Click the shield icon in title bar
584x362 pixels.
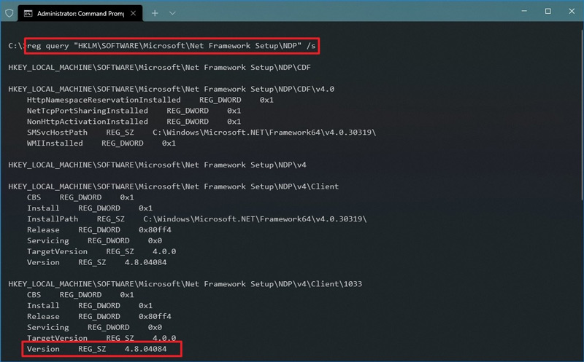point(9,13)
